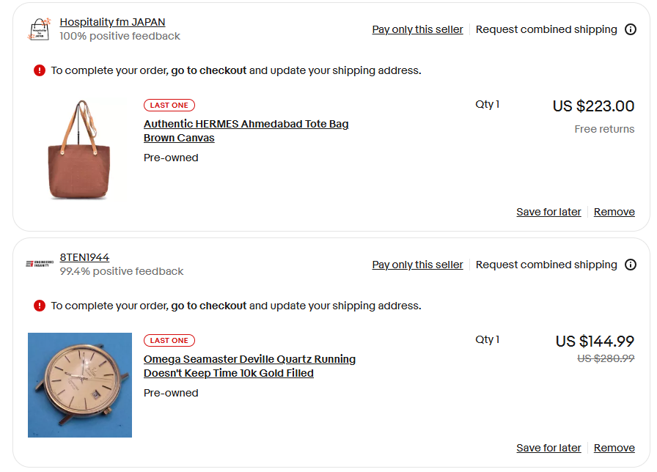Request combined shipping from Hospitality fm JAPAN
Image resolution: width=657 pixels, height=472 pixels.
pyautogui.click(x=546, y=29)
